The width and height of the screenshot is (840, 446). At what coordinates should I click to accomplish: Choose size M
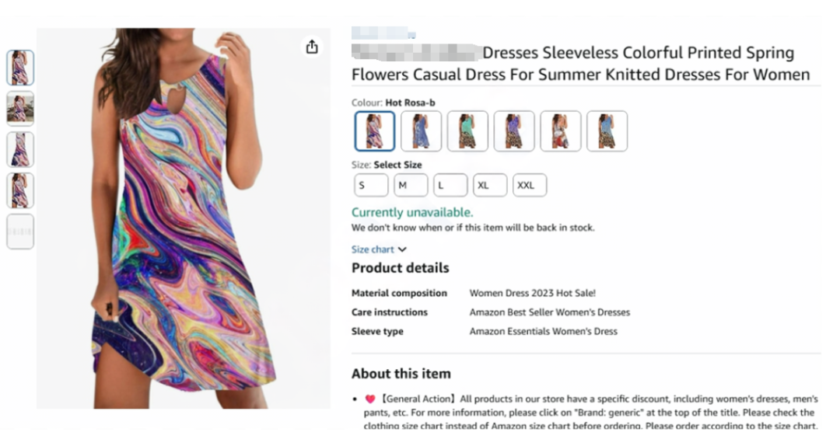tap(411, 185)
